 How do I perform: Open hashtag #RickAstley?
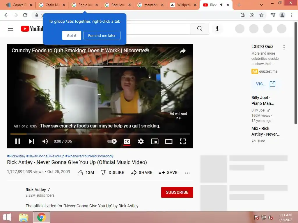point(16,156)
